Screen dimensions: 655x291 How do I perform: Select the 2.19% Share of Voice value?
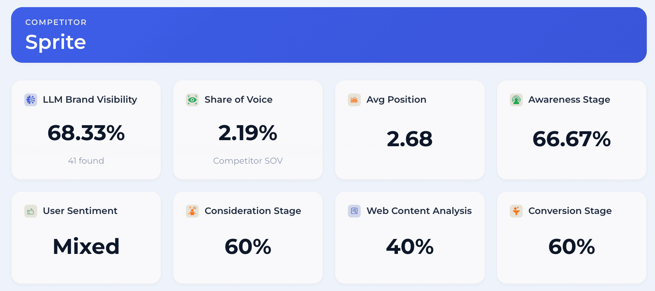pyautogui.click(x=248, y=133)
